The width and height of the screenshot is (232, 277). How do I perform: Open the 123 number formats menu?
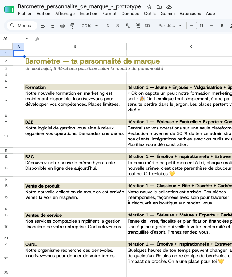click(147, 26)
